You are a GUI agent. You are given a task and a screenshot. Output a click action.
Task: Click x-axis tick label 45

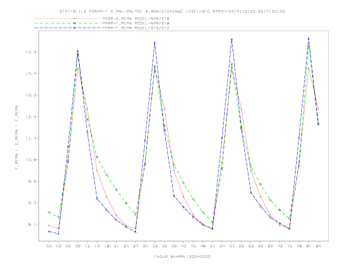[x=193, y=246]
